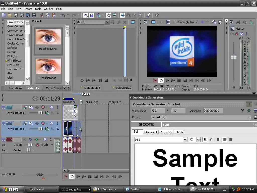This screenshot has width=257, height=193.
Task: Switch to Placement tab in text generator
Action: point(151,132)
